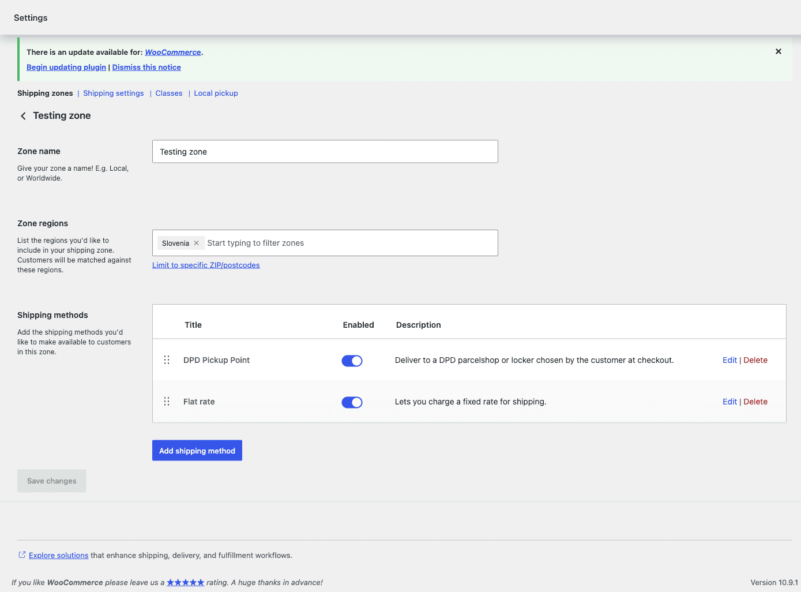The image size is (801, 592).
Task: Click the five-star rating link
Action: tap(185, 583)
